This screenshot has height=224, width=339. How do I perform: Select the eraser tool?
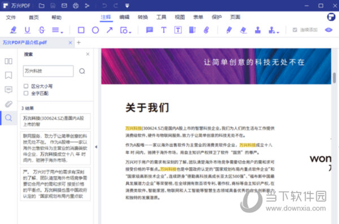[244, 30]
